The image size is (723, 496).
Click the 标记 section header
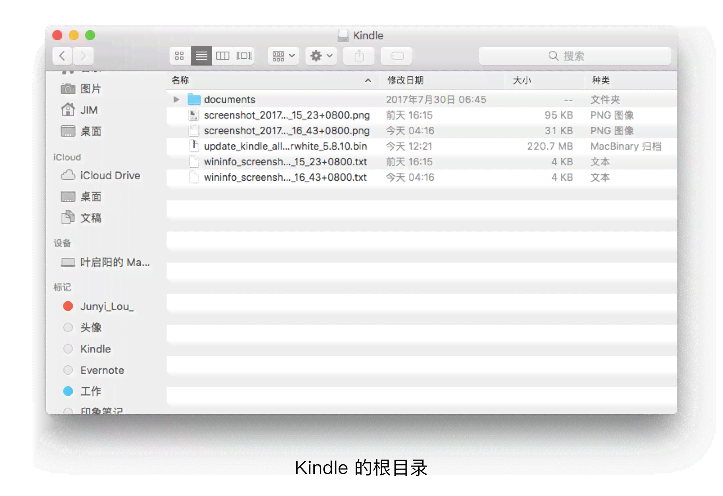[62, 287]
